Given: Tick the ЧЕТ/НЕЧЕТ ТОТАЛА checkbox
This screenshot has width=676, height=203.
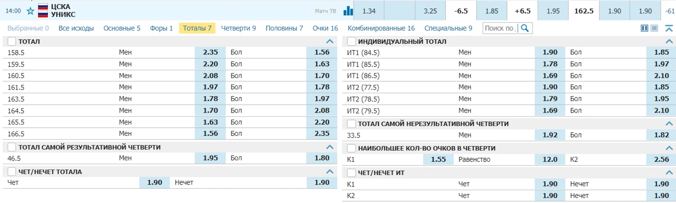Looking at the screenshot, I should (12, 172).
